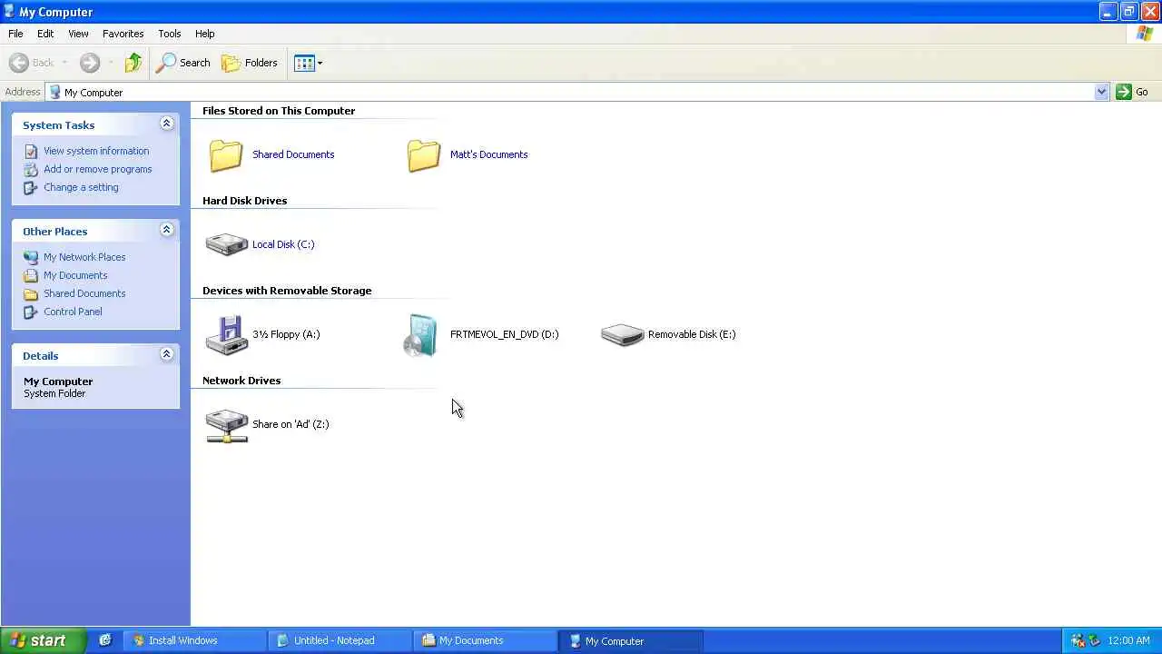This screenshot has height=654, width=1162.
Task: Switch to Untitled - Notepad taskbar button
Action: coord(340,640)
